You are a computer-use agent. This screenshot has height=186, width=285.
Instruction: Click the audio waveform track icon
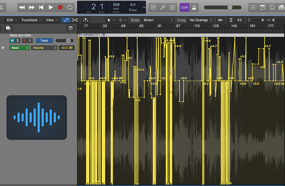pyautogui.click(x=37, y=117)
